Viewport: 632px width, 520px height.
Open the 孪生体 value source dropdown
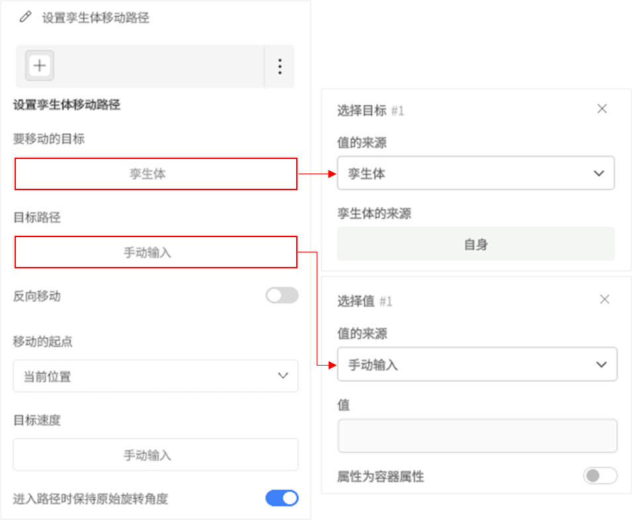point(476,174)
